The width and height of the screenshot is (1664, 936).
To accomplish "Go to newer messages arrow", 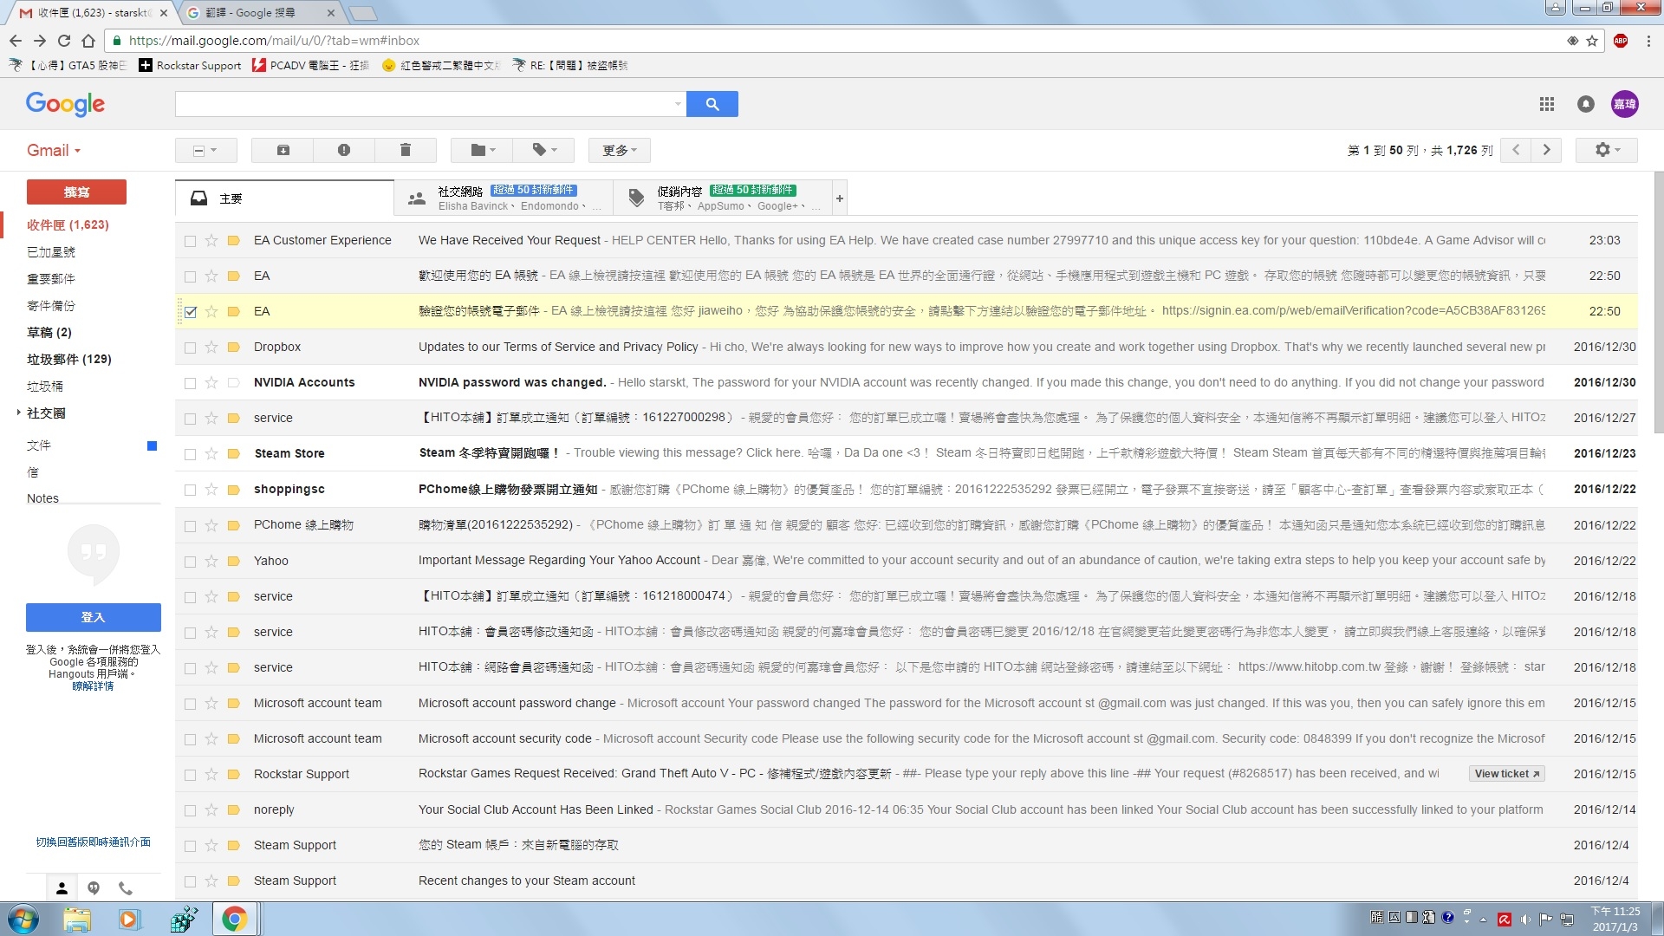I will (1516, 150).
